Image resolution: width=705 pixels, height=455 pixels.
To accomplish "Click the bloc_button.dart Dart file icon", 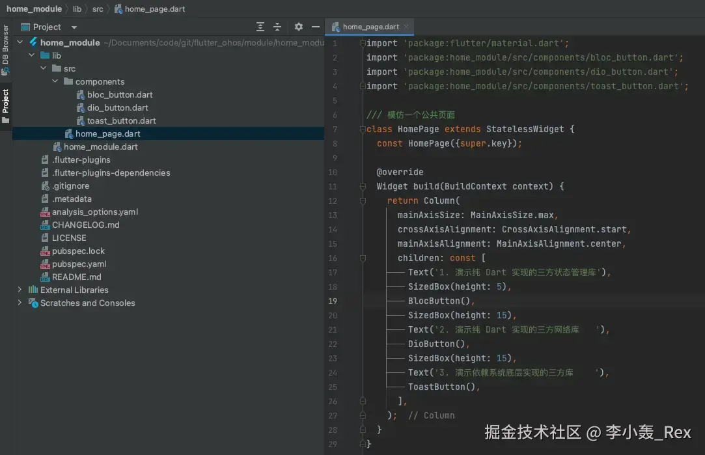I will point(81,95).
